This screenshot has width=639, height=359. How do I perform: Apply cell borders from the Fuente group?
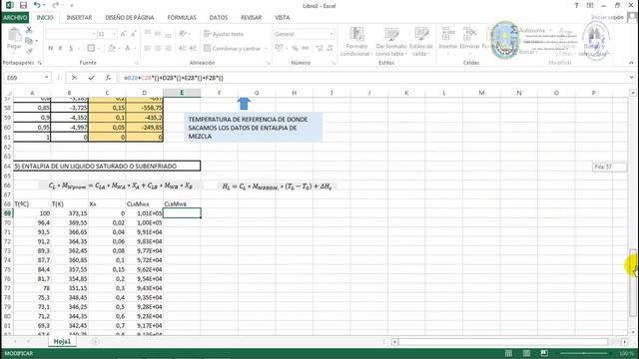pos(91,48)
